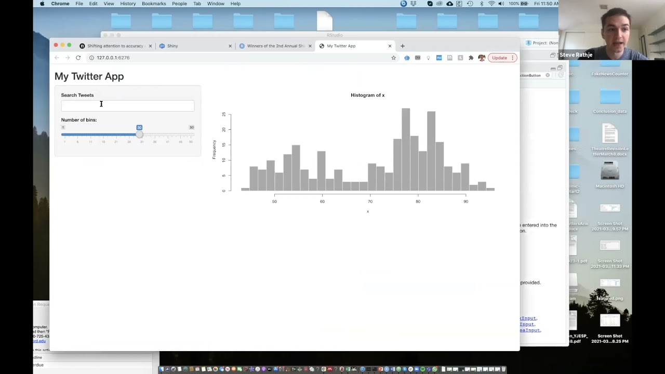
Task: Open a new Chrome tab with plus
Action: coord(402,46)
